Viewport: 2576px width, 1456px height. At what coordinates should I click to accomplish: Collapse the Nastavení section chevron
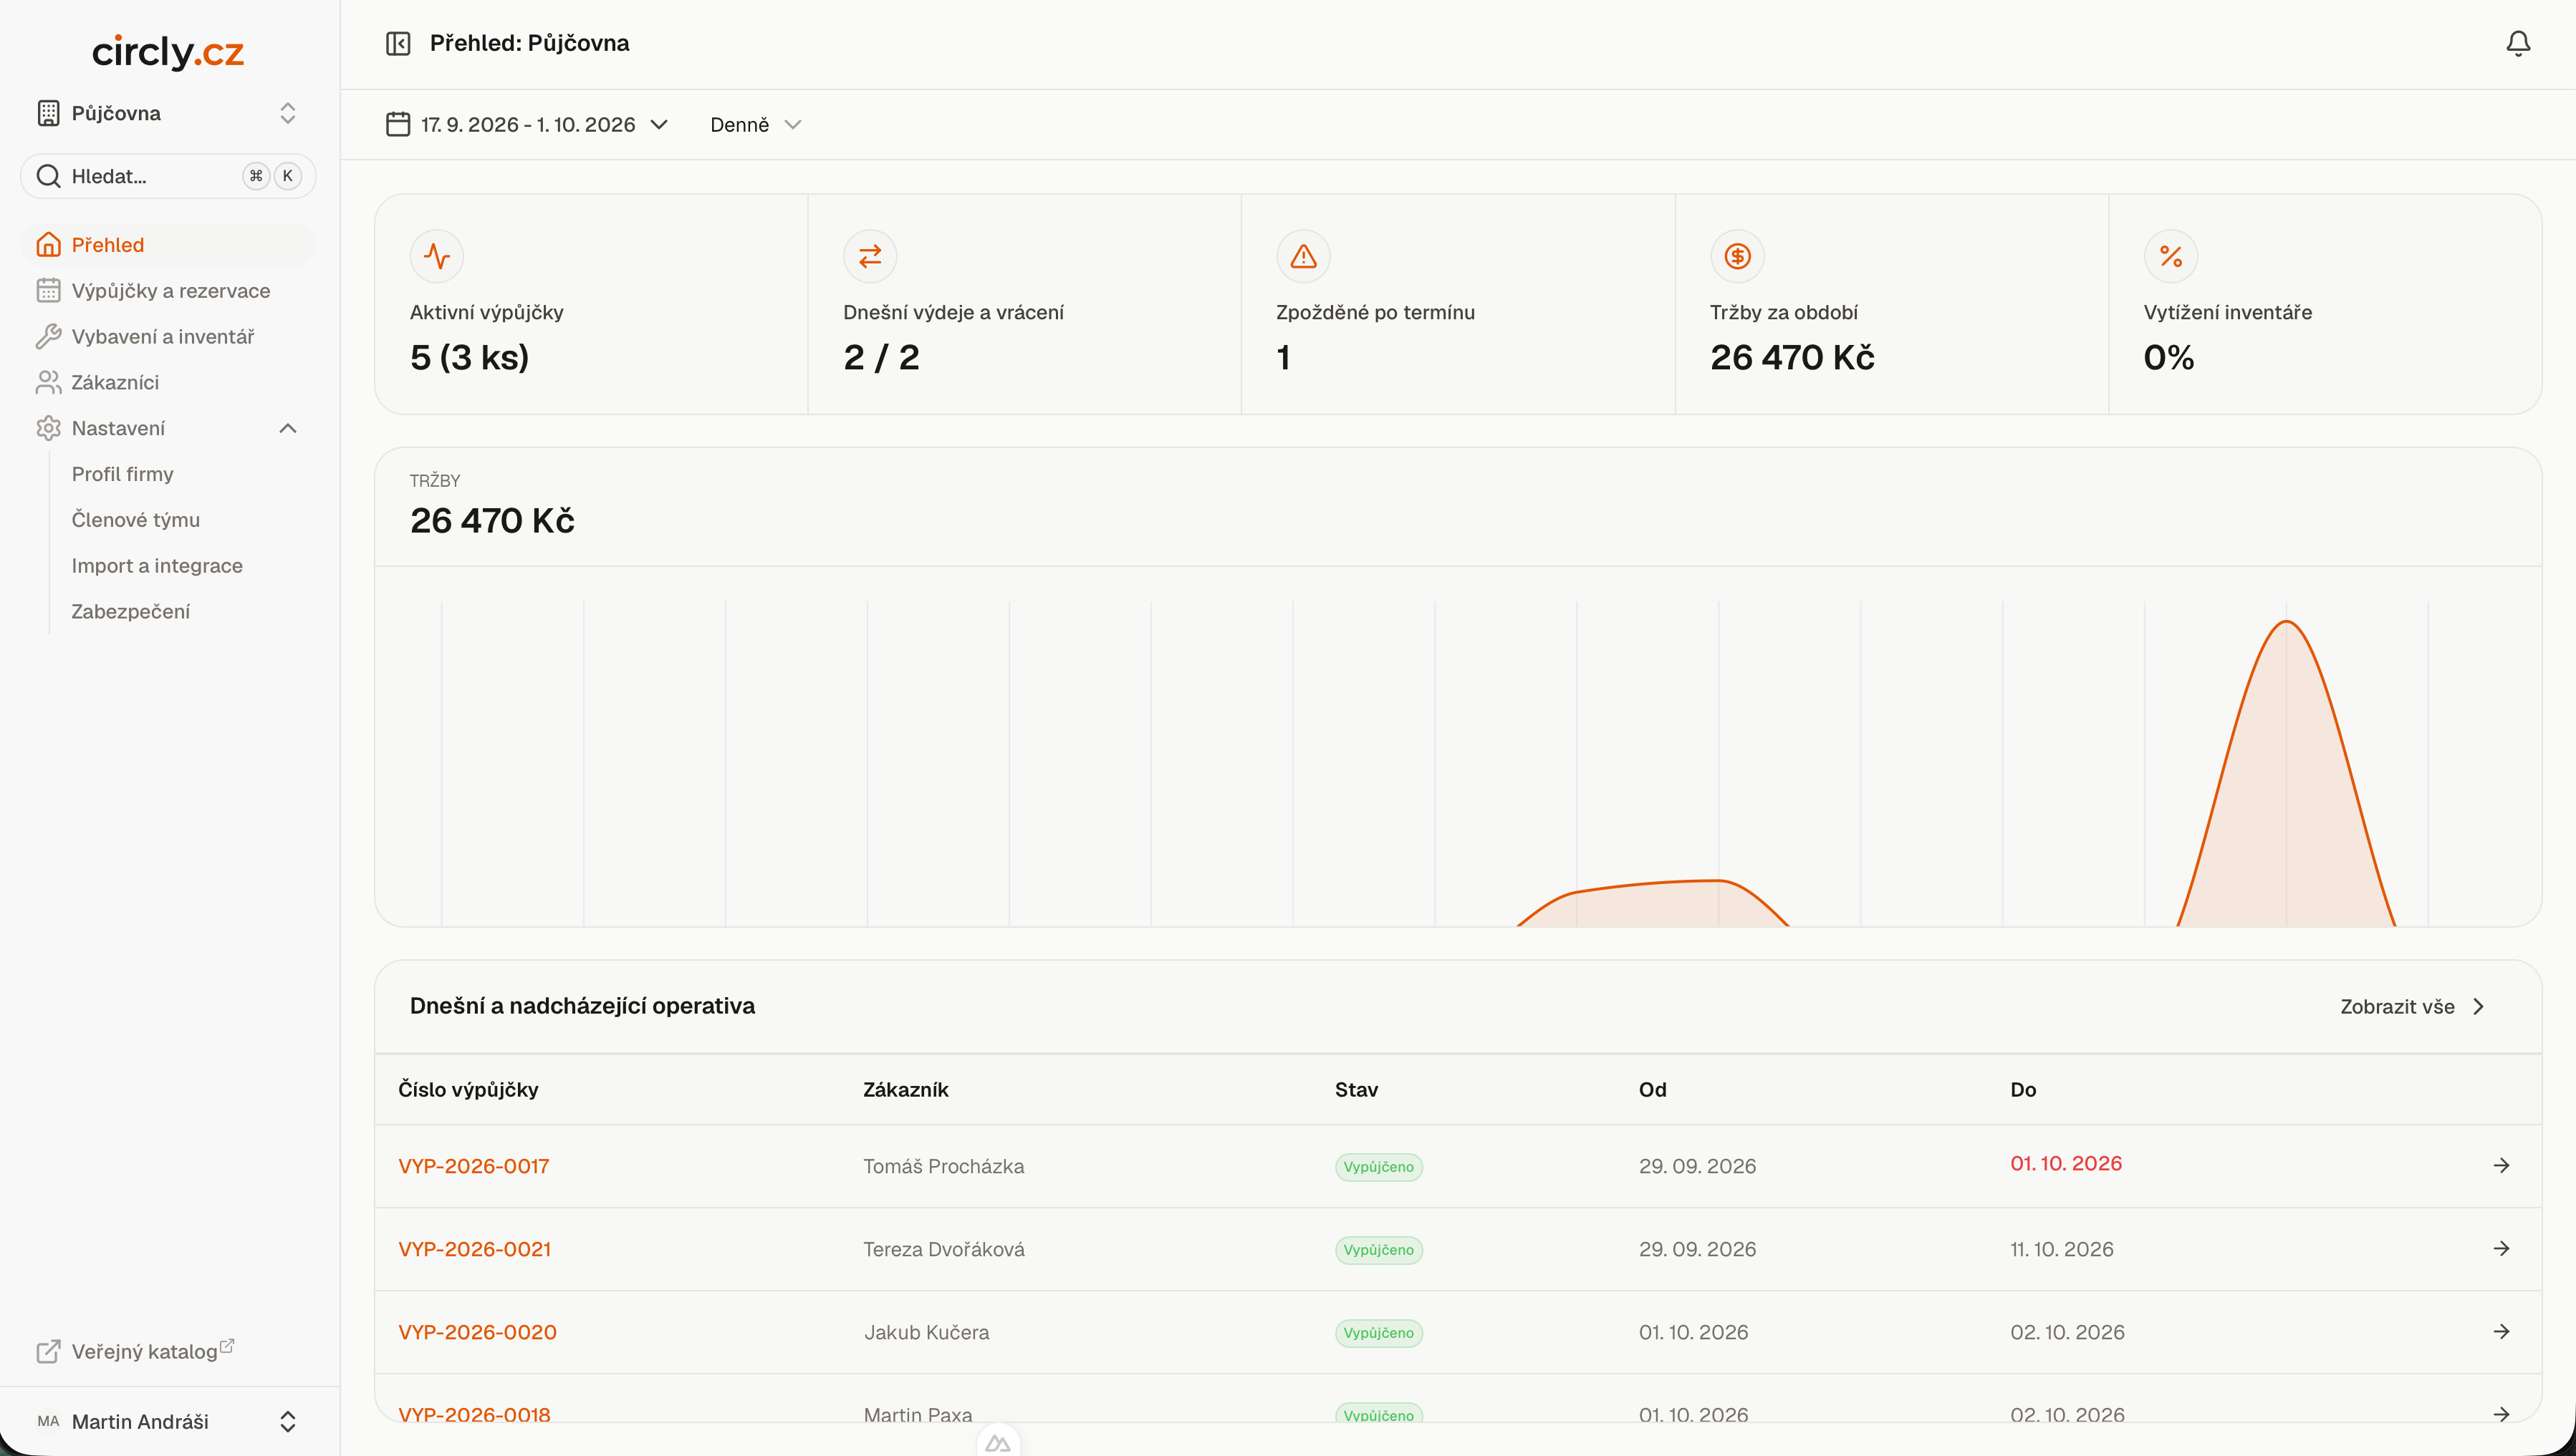[288, 428]
